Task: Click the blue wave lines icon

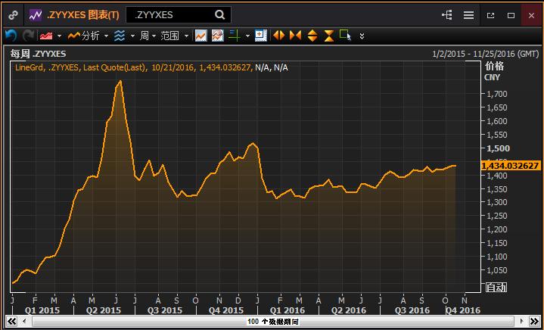Action: click(x=120, y=36)
